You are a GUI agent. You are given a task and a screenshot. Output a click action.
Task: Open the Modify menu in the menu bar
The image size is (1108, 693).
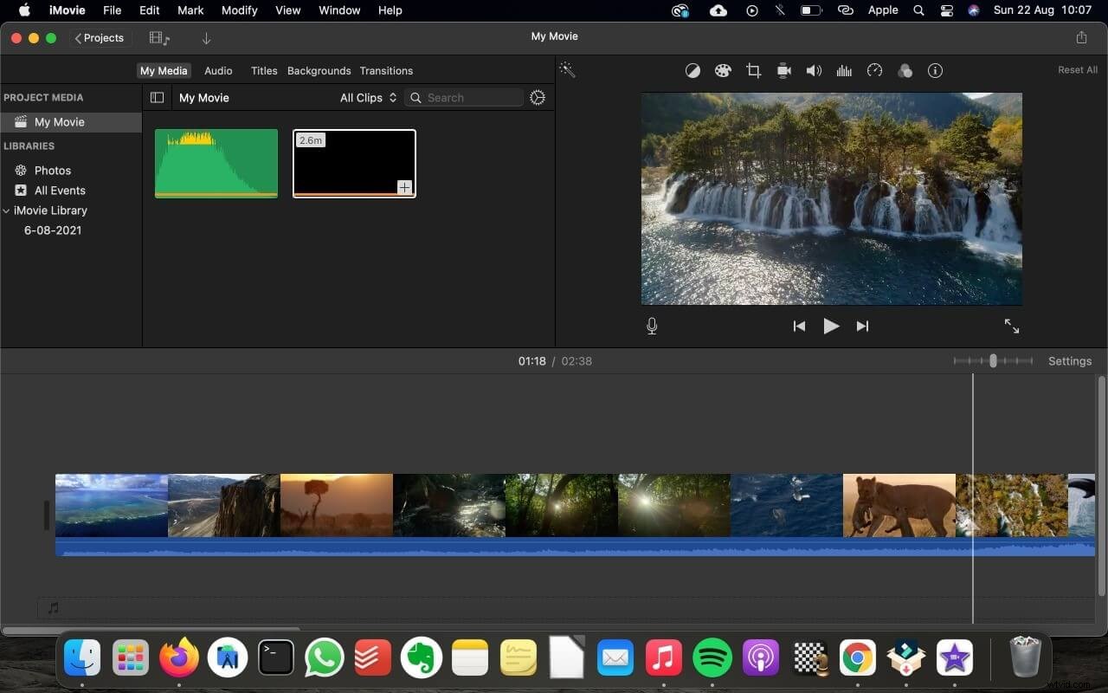[x=239, y=10]
